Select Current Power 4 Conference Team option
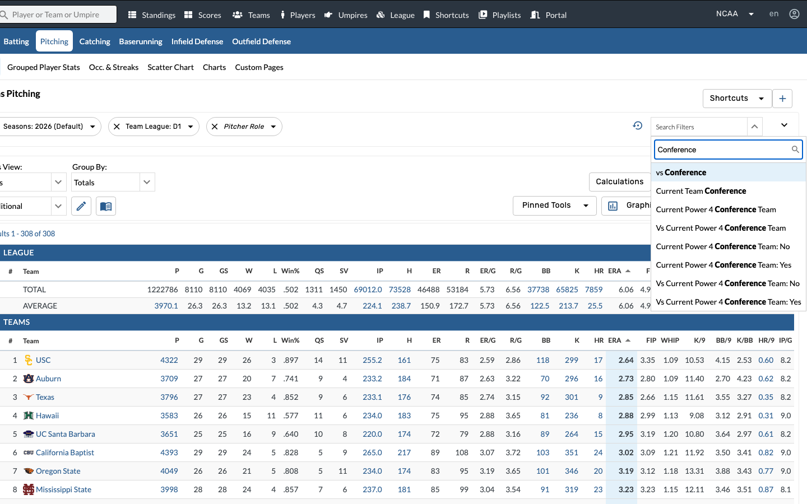This screenshot has height=504, width=807. [x=729, y=209]
